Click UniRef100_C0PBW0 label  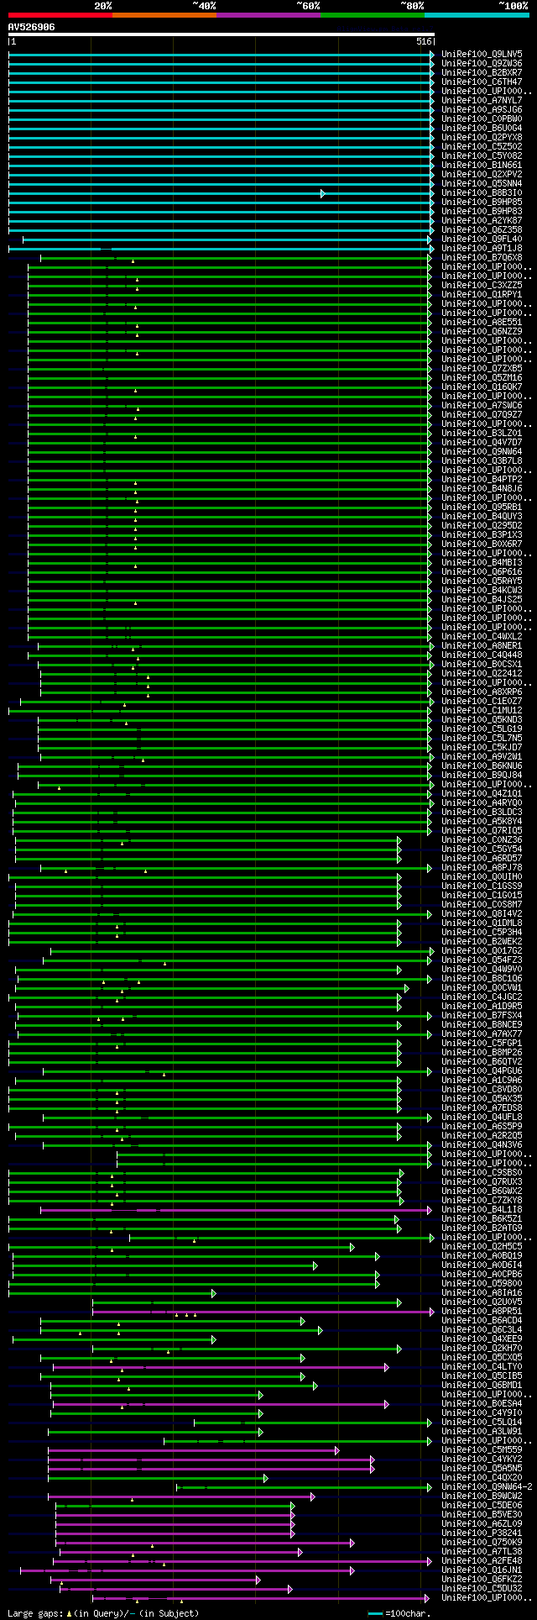(x=481, y=118)
